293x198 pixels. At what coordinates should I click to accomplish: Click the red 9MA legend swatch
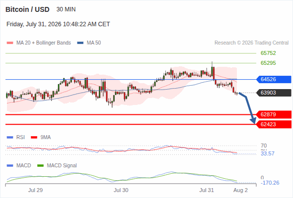point(34,138)
